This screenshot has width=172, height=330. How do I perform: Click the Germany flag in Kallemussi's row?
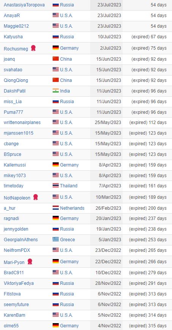(56, 165)
